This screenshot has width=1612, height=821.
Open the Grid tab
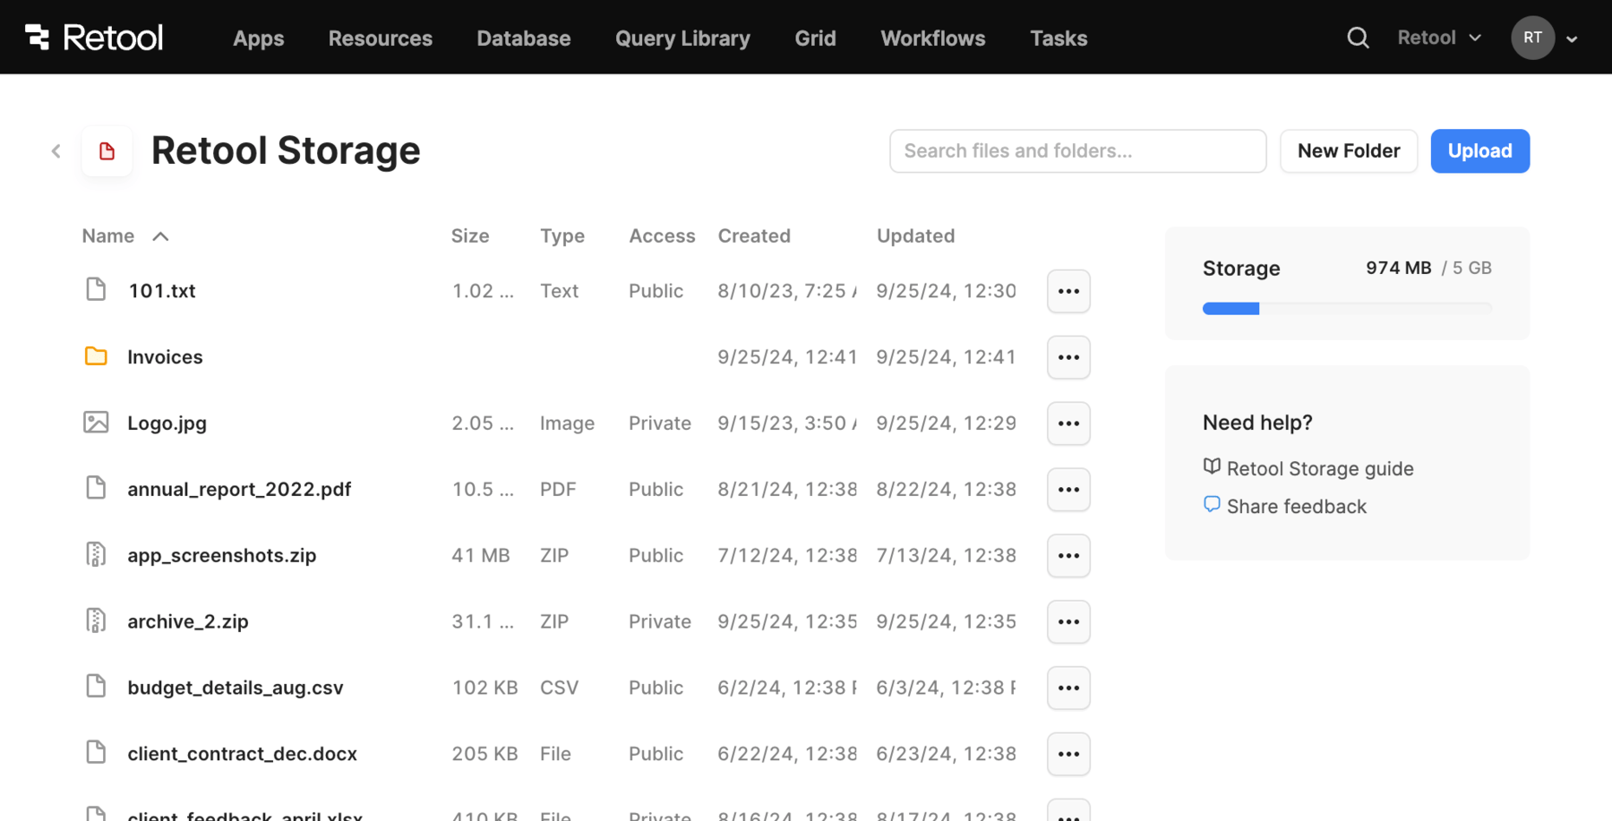(x=815, y=38)
